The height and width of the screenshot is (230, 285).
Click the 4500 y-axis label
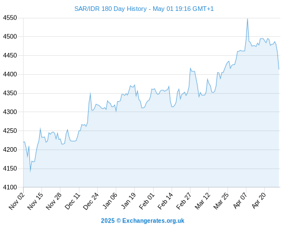pos(10,36)
